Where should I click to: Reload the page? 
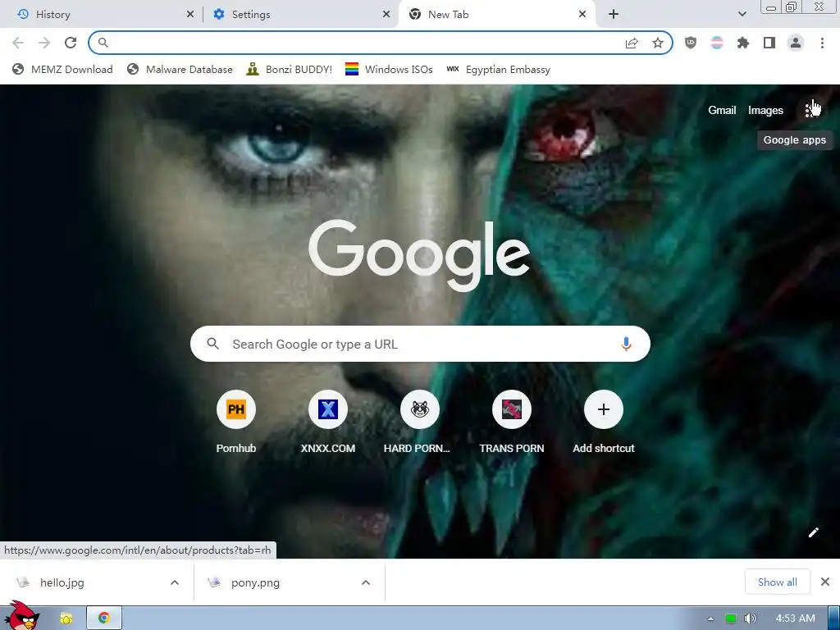(71, 43)
